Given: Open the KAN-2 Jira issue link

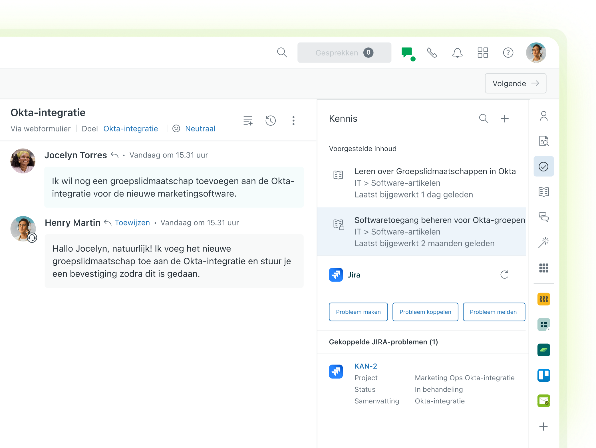Looking at the screenshot, I should (366, 366).
